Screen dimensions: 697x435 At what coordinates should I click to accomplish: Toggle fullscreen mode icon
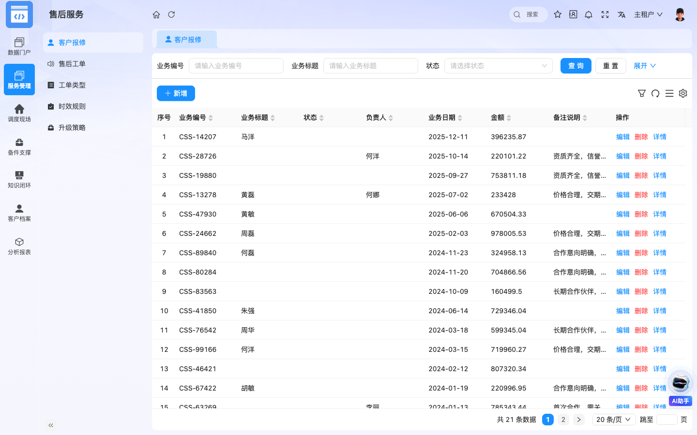coord(605,14)
